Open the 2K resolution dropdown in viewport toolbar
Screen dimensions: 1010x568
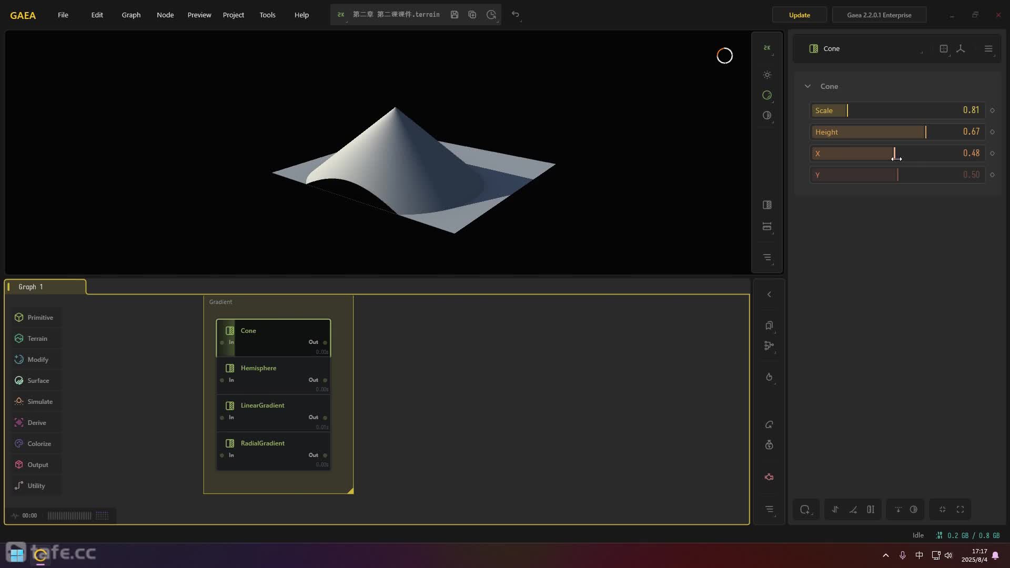767,48
